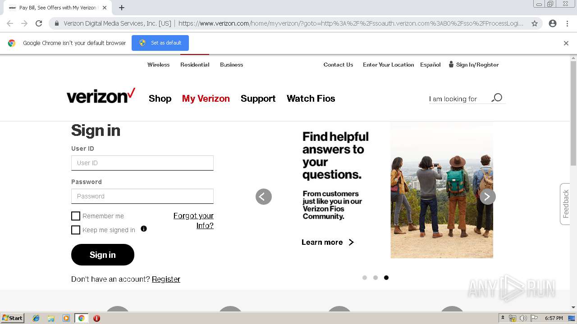577x324 pixels.
Task: Click the hikers carousel image
Action: (442, 190)
